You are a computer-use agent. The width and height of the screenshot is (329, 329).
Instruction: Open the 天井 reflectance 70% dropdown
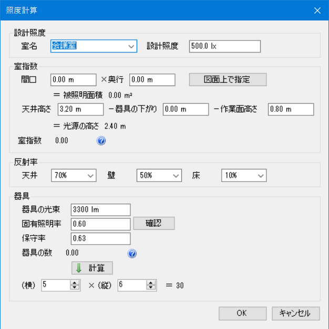tap(90, 176)
